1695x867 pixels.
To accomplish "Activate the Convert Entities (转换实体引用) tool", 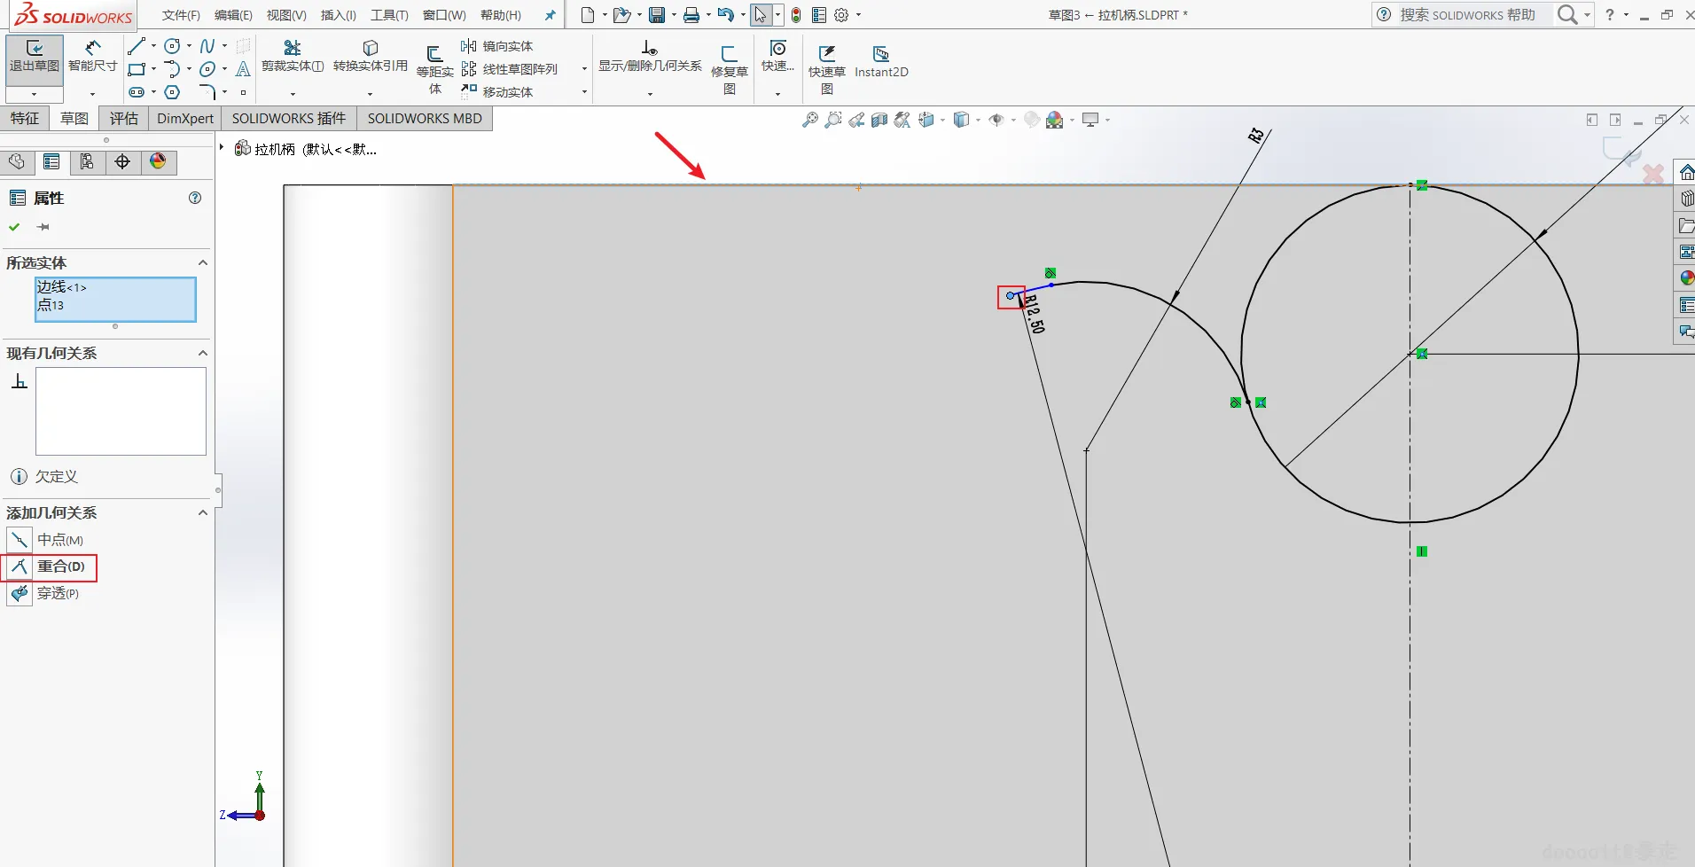I will point(370,56).
